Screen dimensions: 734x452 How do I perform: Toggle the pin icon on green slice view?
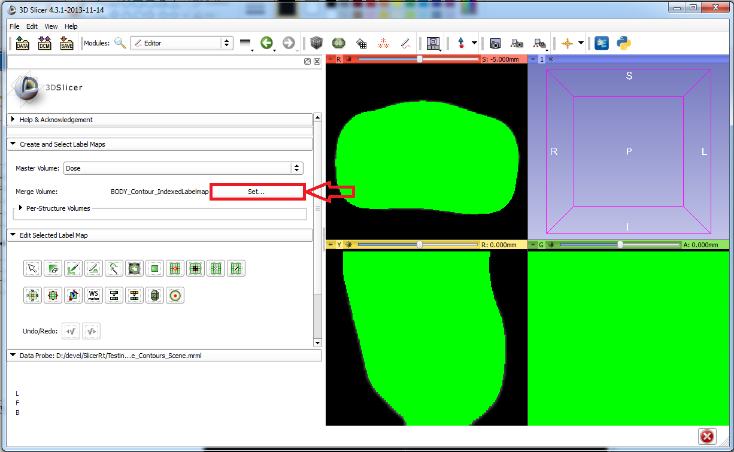[533, 245]
